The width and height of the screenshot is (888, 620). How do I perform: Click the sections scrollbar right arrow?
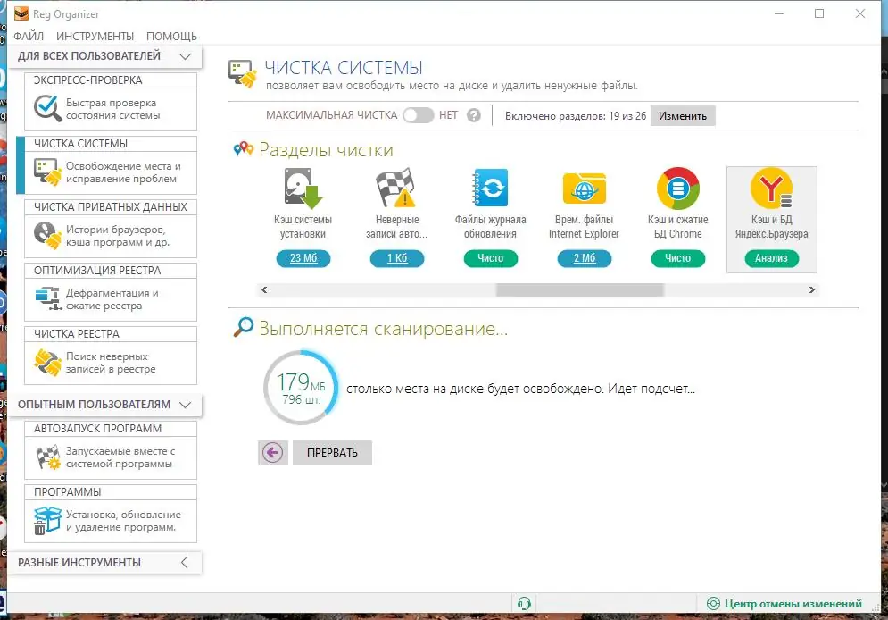[811, 289]
